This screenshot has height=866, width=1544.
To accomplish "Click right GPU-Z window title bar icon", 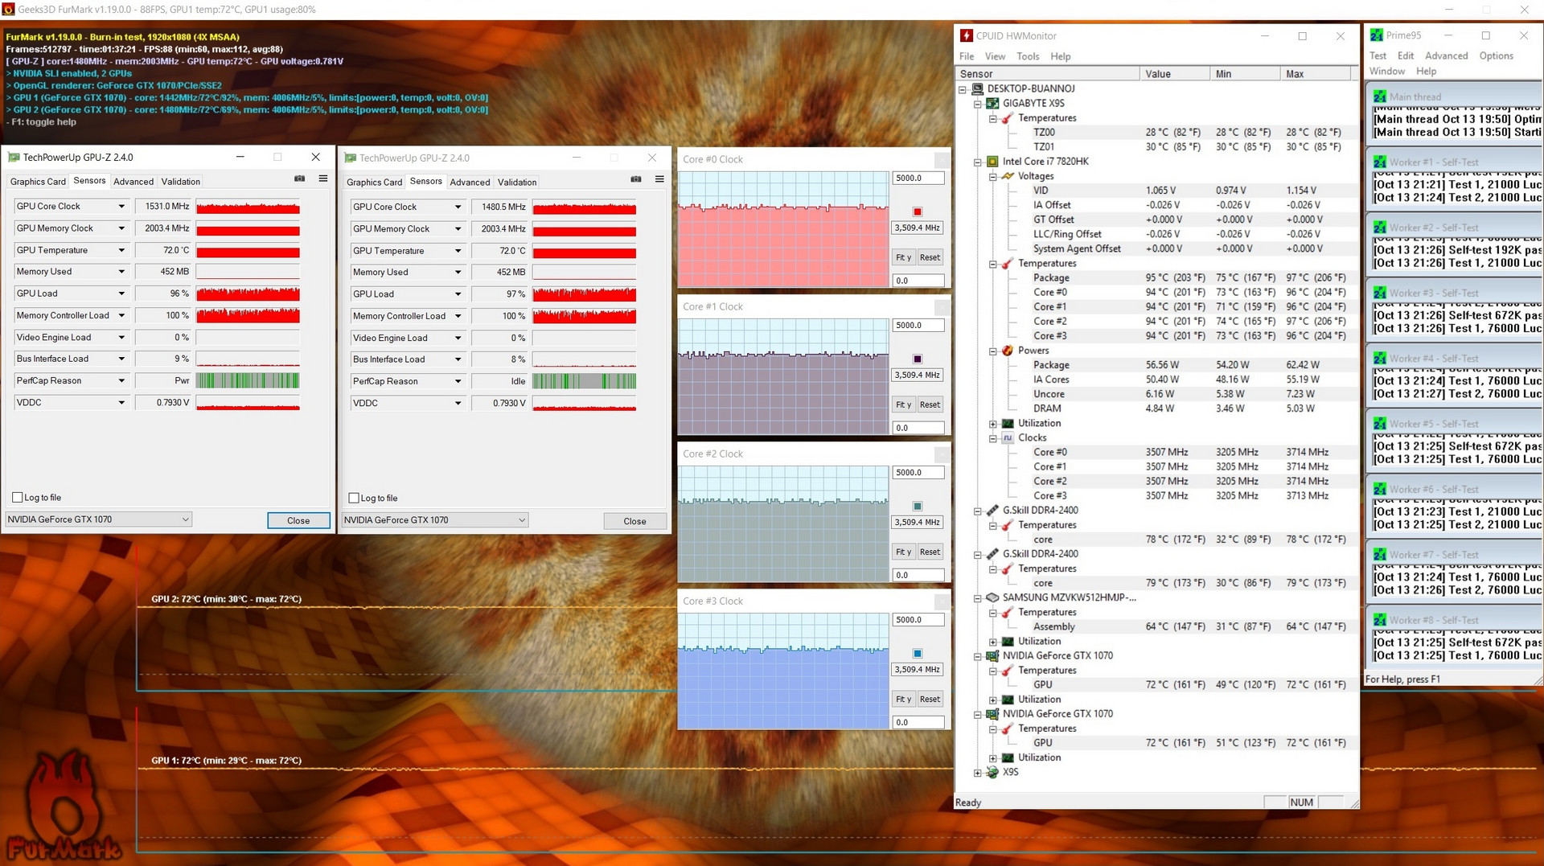I will point(350,158).
